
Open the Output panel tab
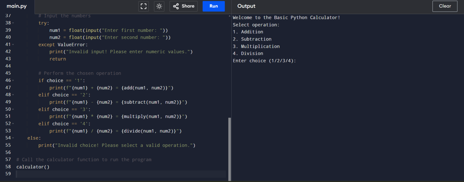tap(246, 6)
